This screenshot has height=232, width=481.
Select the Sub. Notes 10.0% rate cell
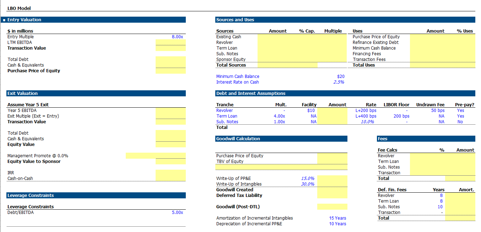click(367, 122)
